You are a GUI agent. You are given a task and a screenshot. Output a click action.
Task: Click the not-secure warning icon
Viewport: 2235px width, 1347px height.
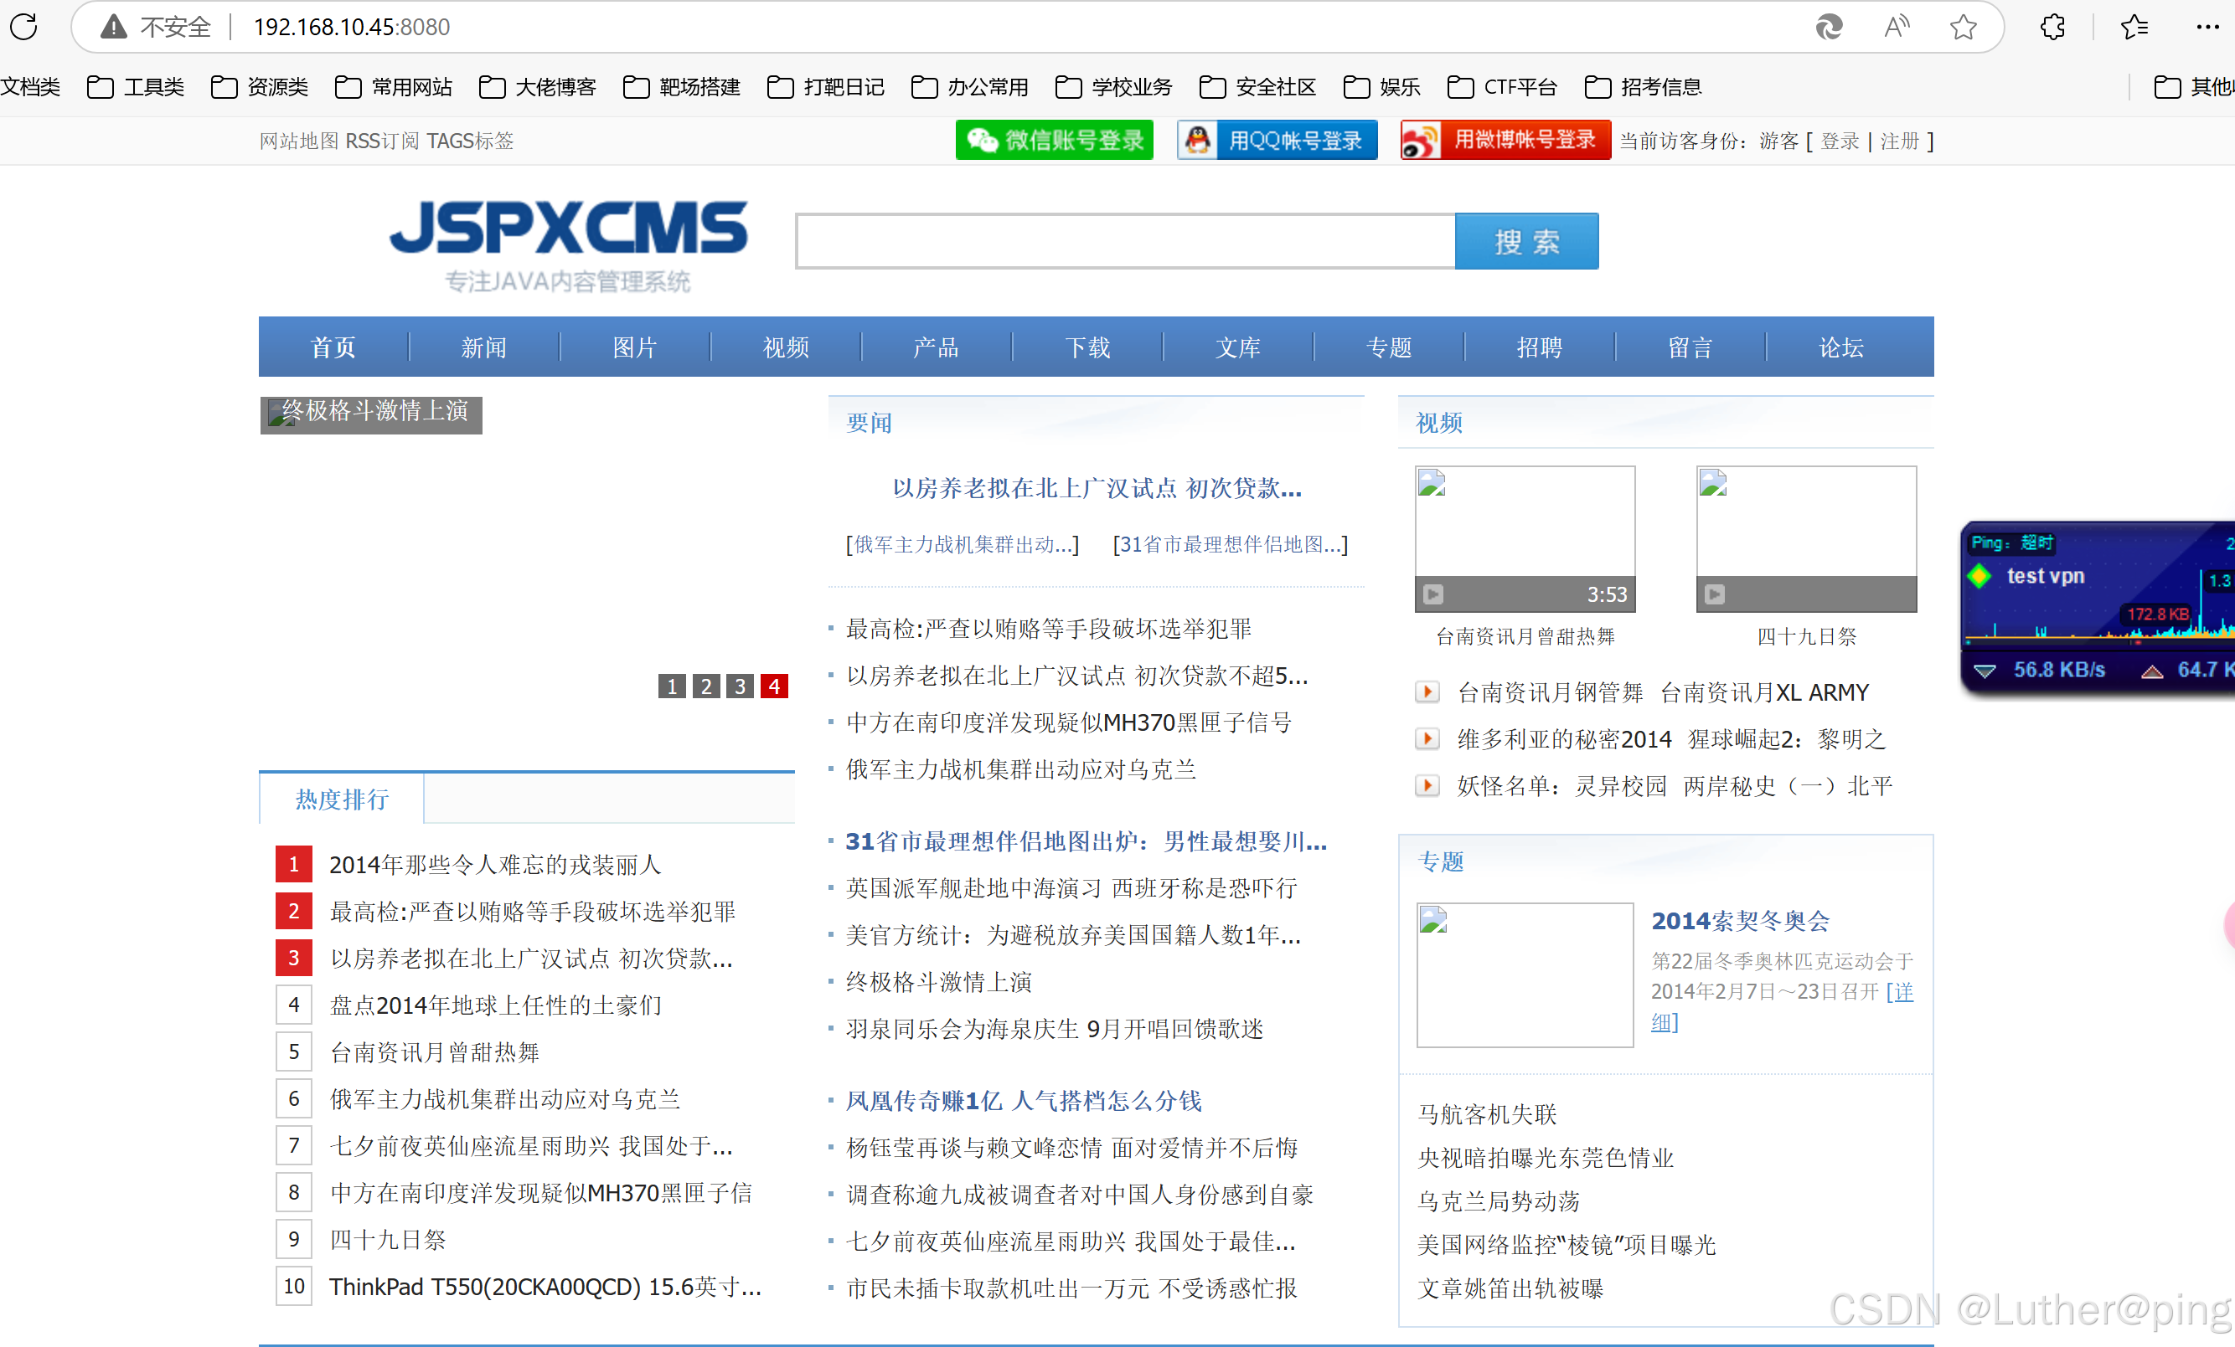pos(113,26)
